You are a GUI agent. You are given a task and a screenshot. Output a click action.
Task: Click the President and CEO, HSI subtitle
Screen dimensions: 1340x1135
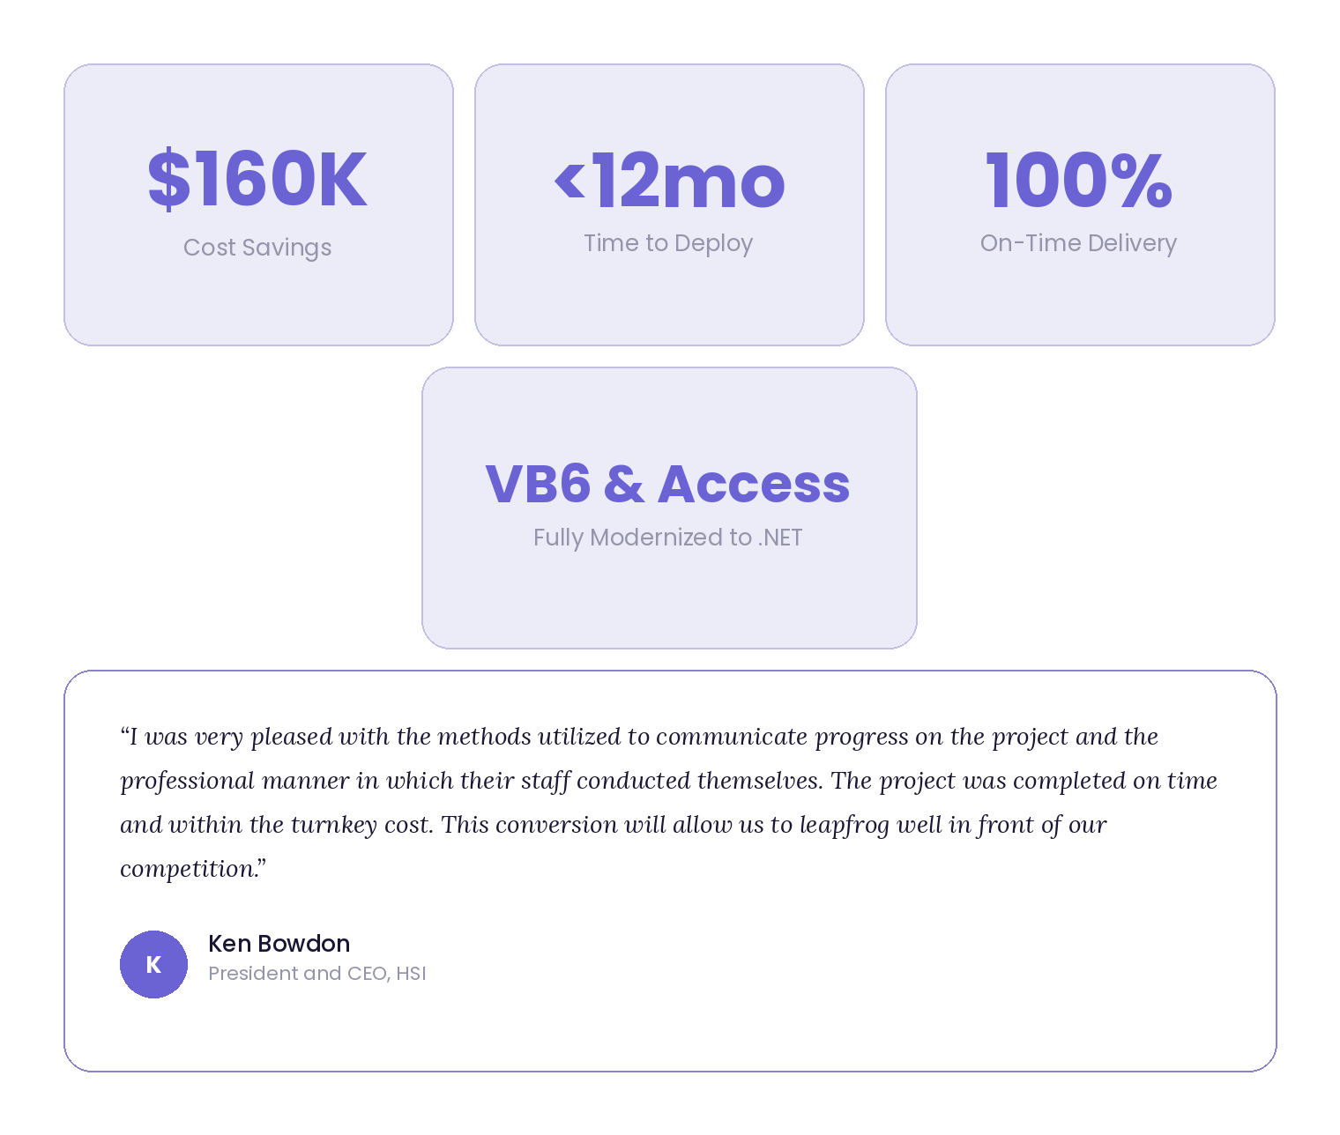pos(317,974)
